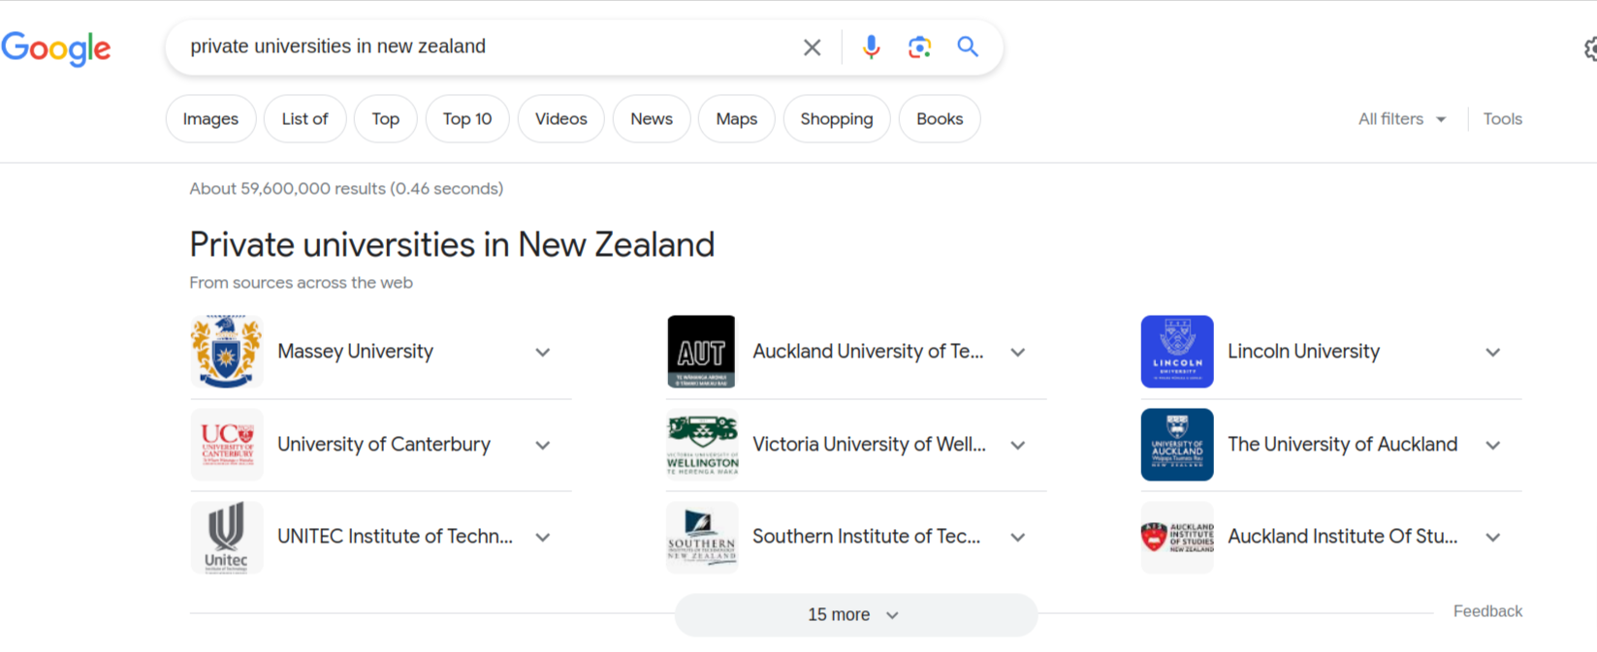Open settings gear icon at top right
Screen dimensions: 1597x652
click(1590, 48)
